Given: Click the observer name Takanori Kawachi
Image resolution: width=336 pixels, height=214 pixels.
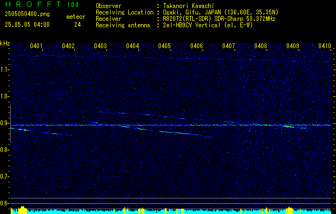Looking at the screenshot, I should click(189, 6).
